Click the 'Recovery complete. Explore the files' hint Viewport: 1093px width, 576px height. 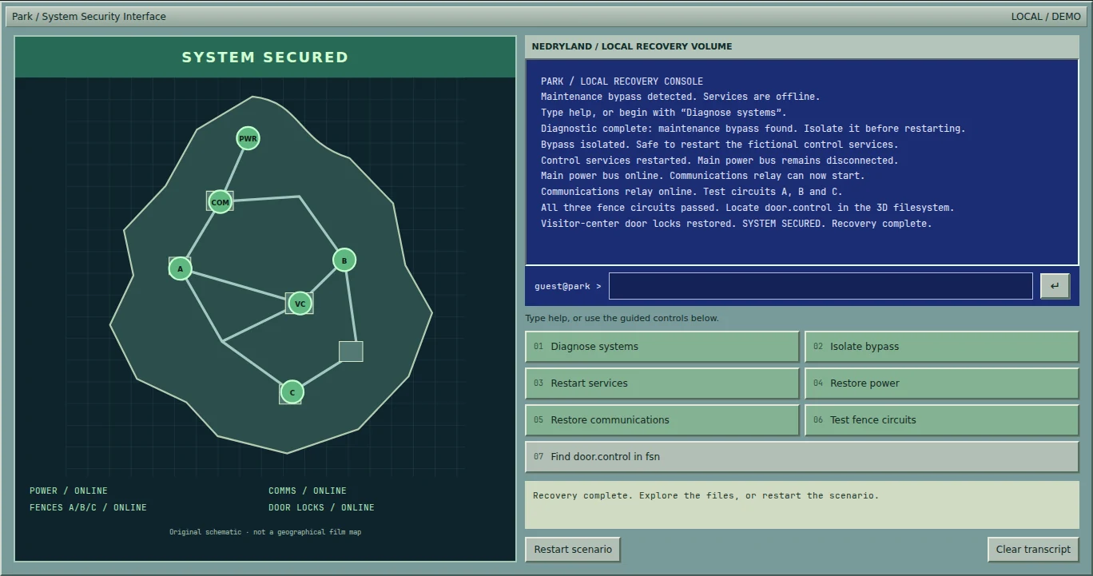[x=705, y=495]
